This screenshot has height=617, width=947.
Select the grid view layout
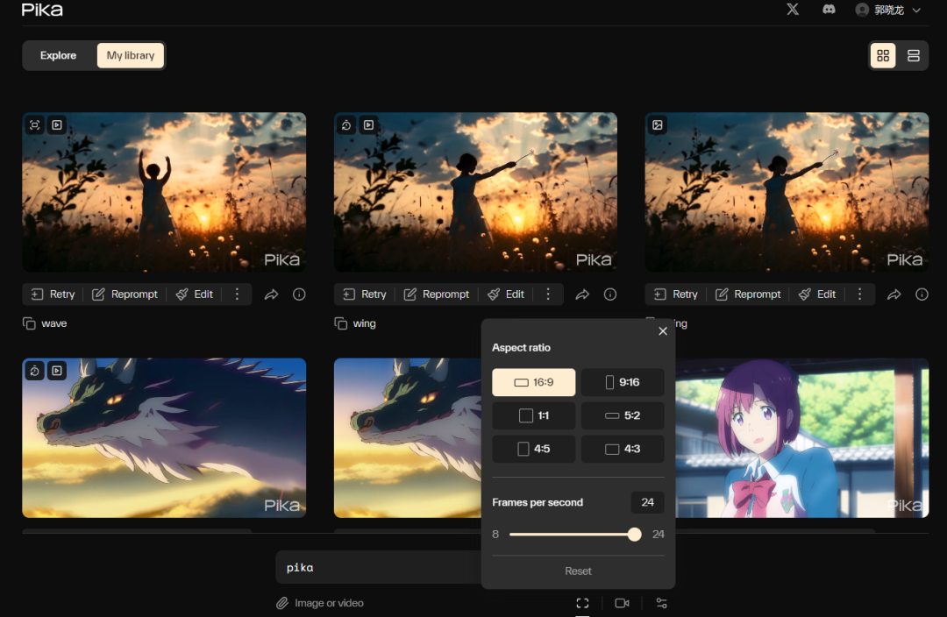click(x=883, y=55)
